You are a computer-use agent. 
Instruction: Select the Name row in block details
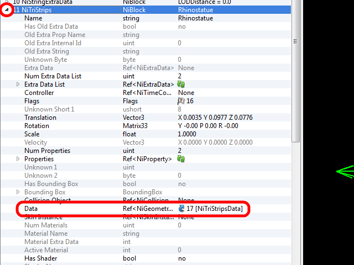tap(33, 18)
